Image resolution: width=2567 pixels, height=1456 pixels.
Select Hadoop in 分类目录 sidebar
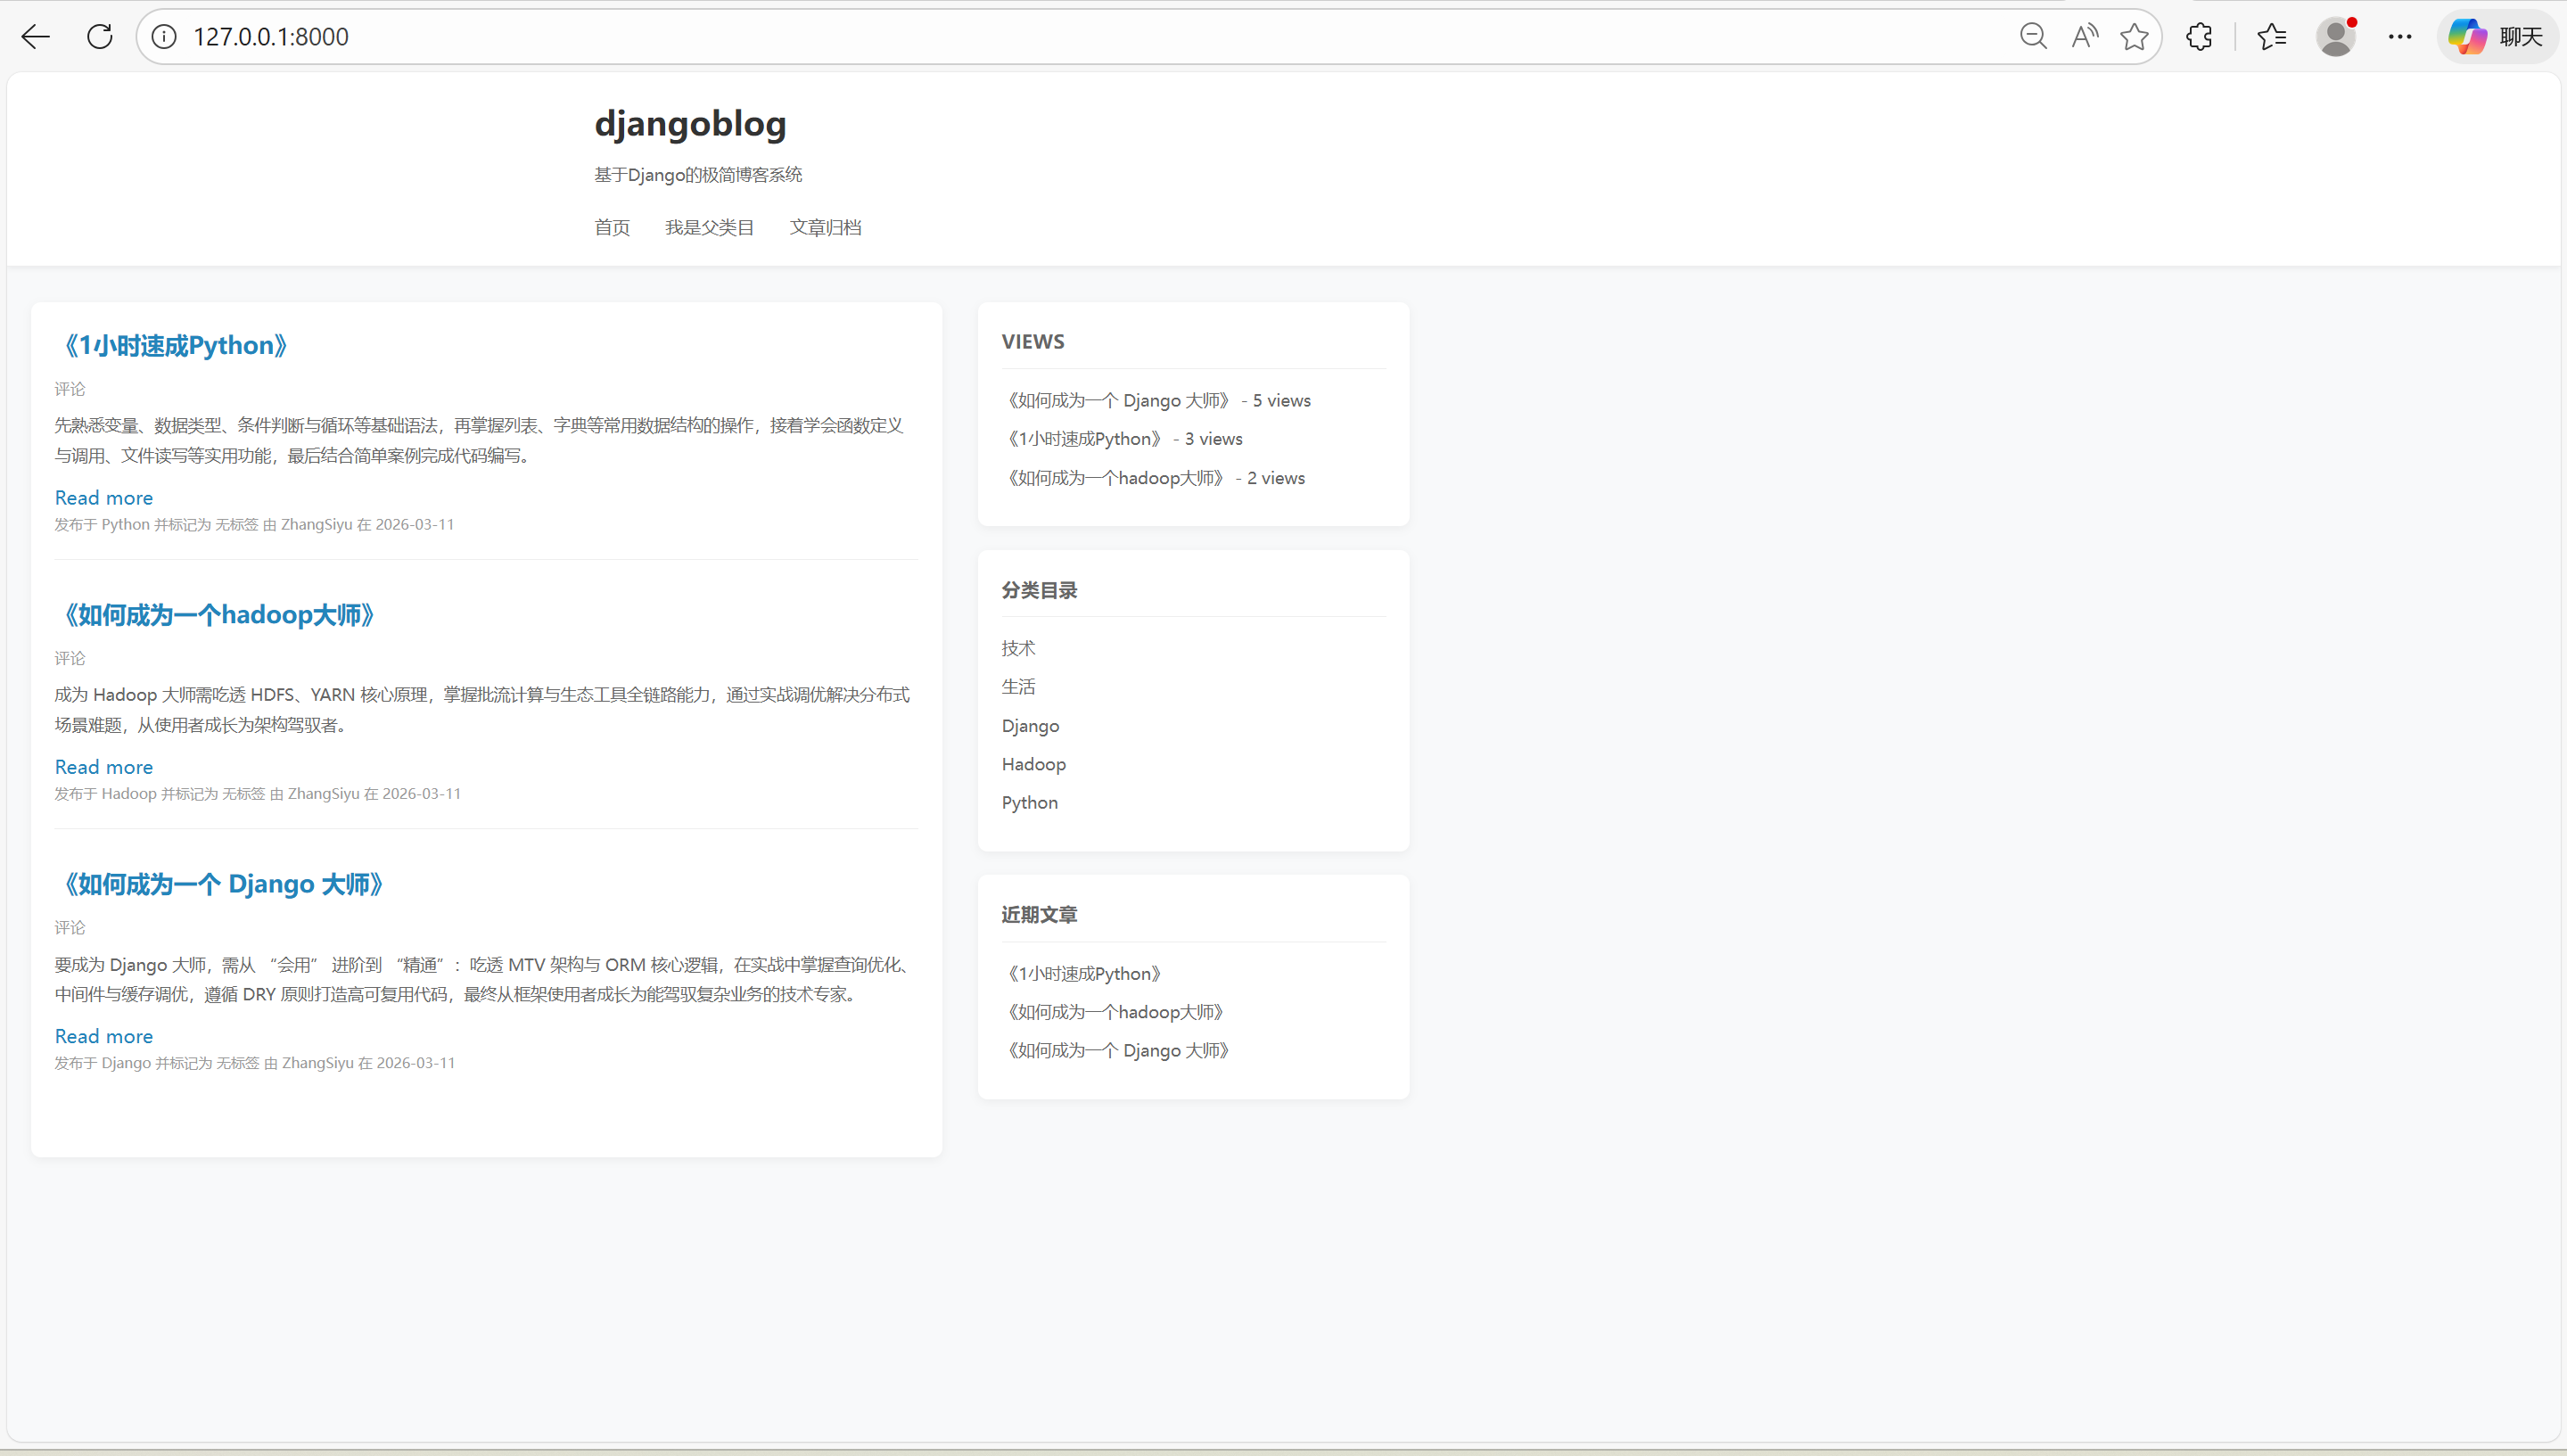pyautogui.click(x=1033, y=764)
